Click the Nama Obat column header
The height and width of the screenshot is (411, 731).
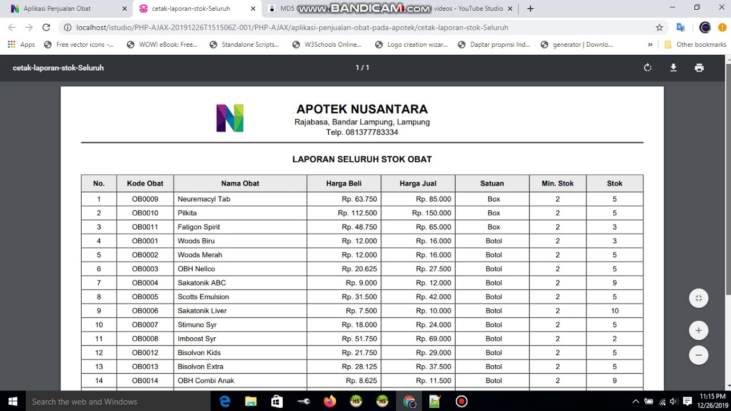tap(240, 183)
